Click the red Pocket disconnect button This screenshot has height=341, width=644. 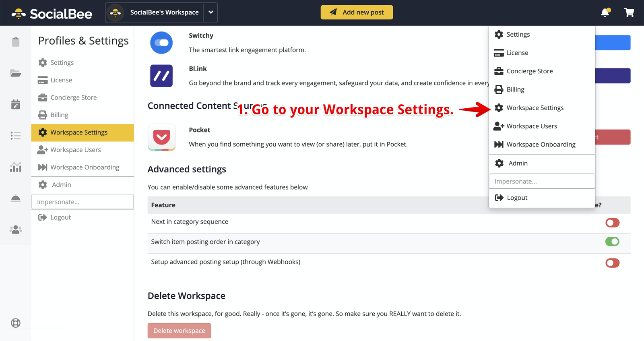(613, 137)
